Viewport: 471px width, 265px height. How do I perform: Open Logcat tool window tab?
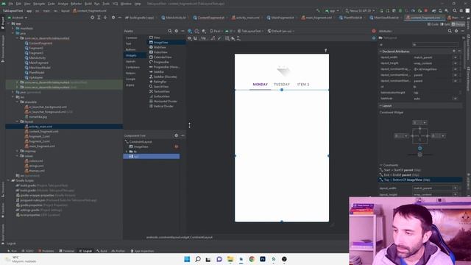[85, 251]
